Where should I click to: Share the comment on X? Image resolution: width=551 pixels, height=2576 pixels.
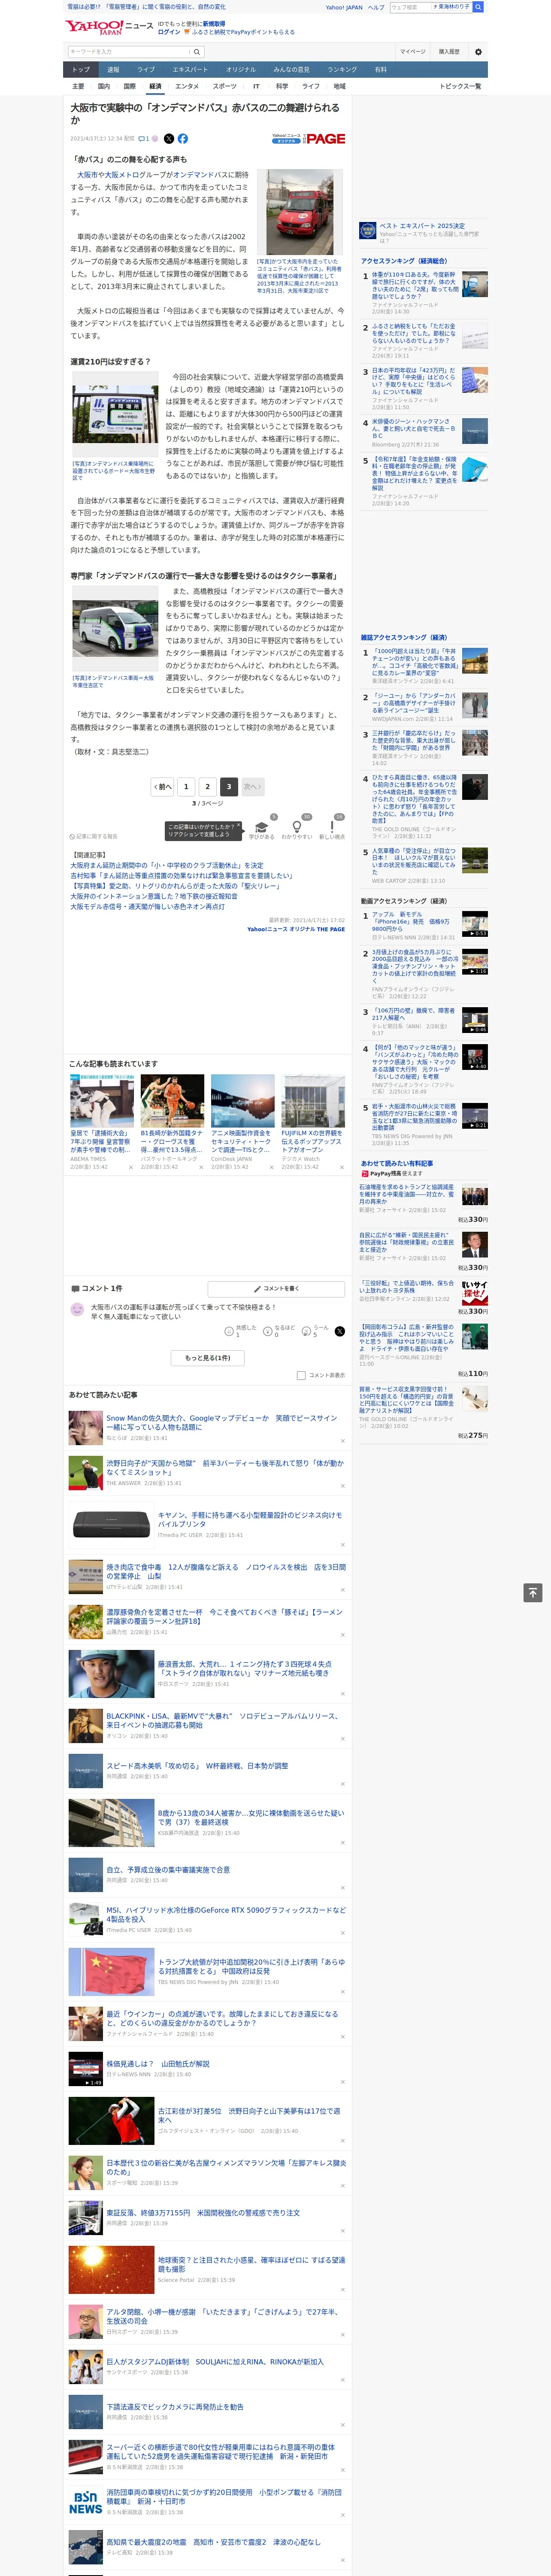pos(339,1331)
